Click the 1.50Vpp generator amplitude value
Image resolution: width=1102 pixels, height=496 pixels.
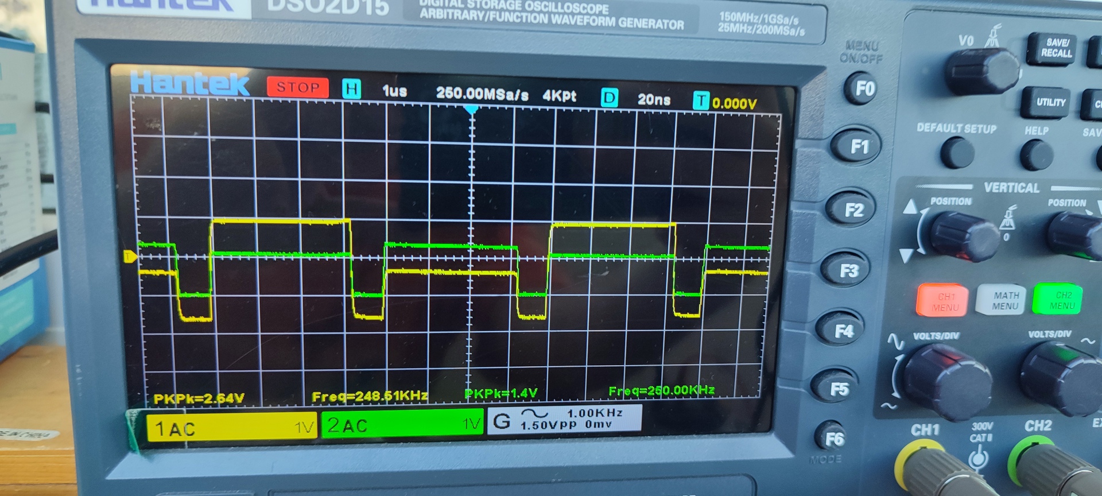tap(549, 425)
